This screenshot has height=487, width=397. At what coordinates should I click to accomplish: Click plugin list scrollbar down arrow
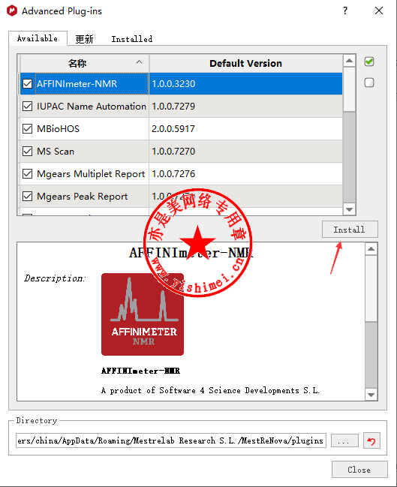349,209
